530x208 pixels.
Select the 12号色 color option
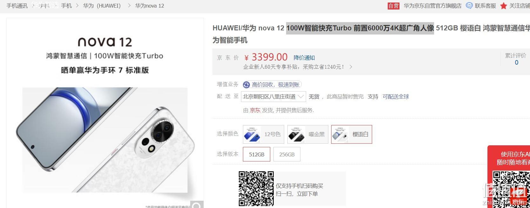point(263,134)
